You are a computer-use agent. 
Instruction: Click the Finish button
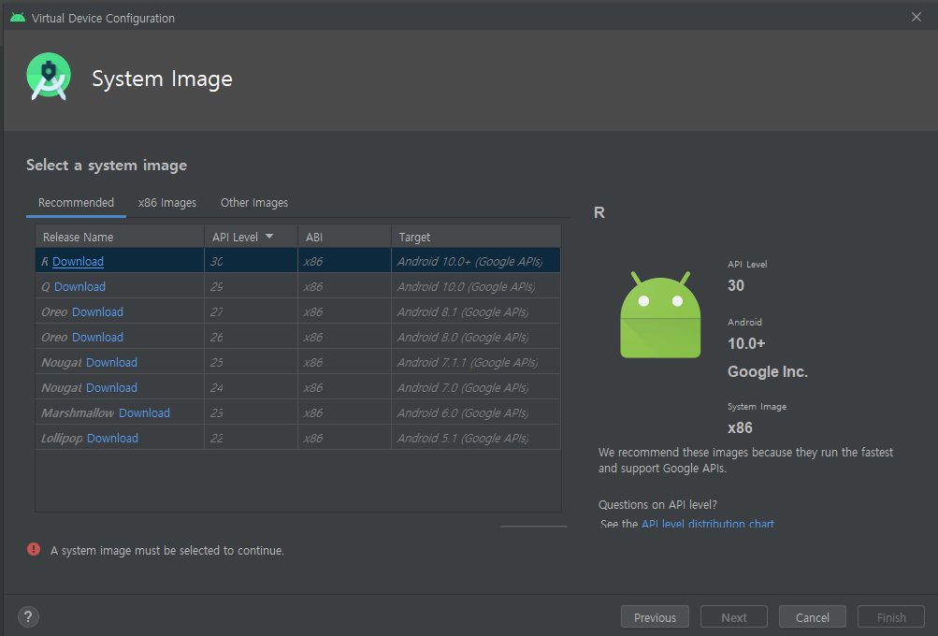pos(891,617)
